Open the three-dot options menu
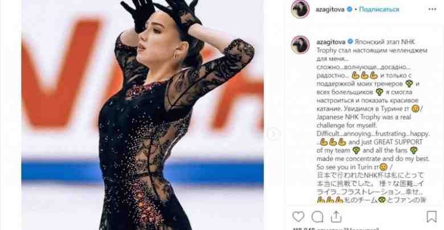 point(432,9)
